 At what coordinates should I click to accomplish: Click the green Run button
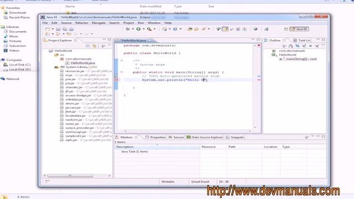click(x=138, y=29)
